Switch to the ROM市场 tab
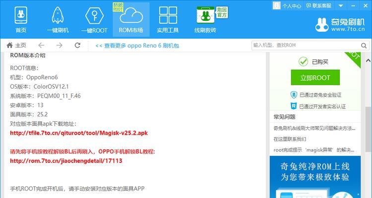Image resolution: width=372 pixels, height=198 pixels. [131, 20]
